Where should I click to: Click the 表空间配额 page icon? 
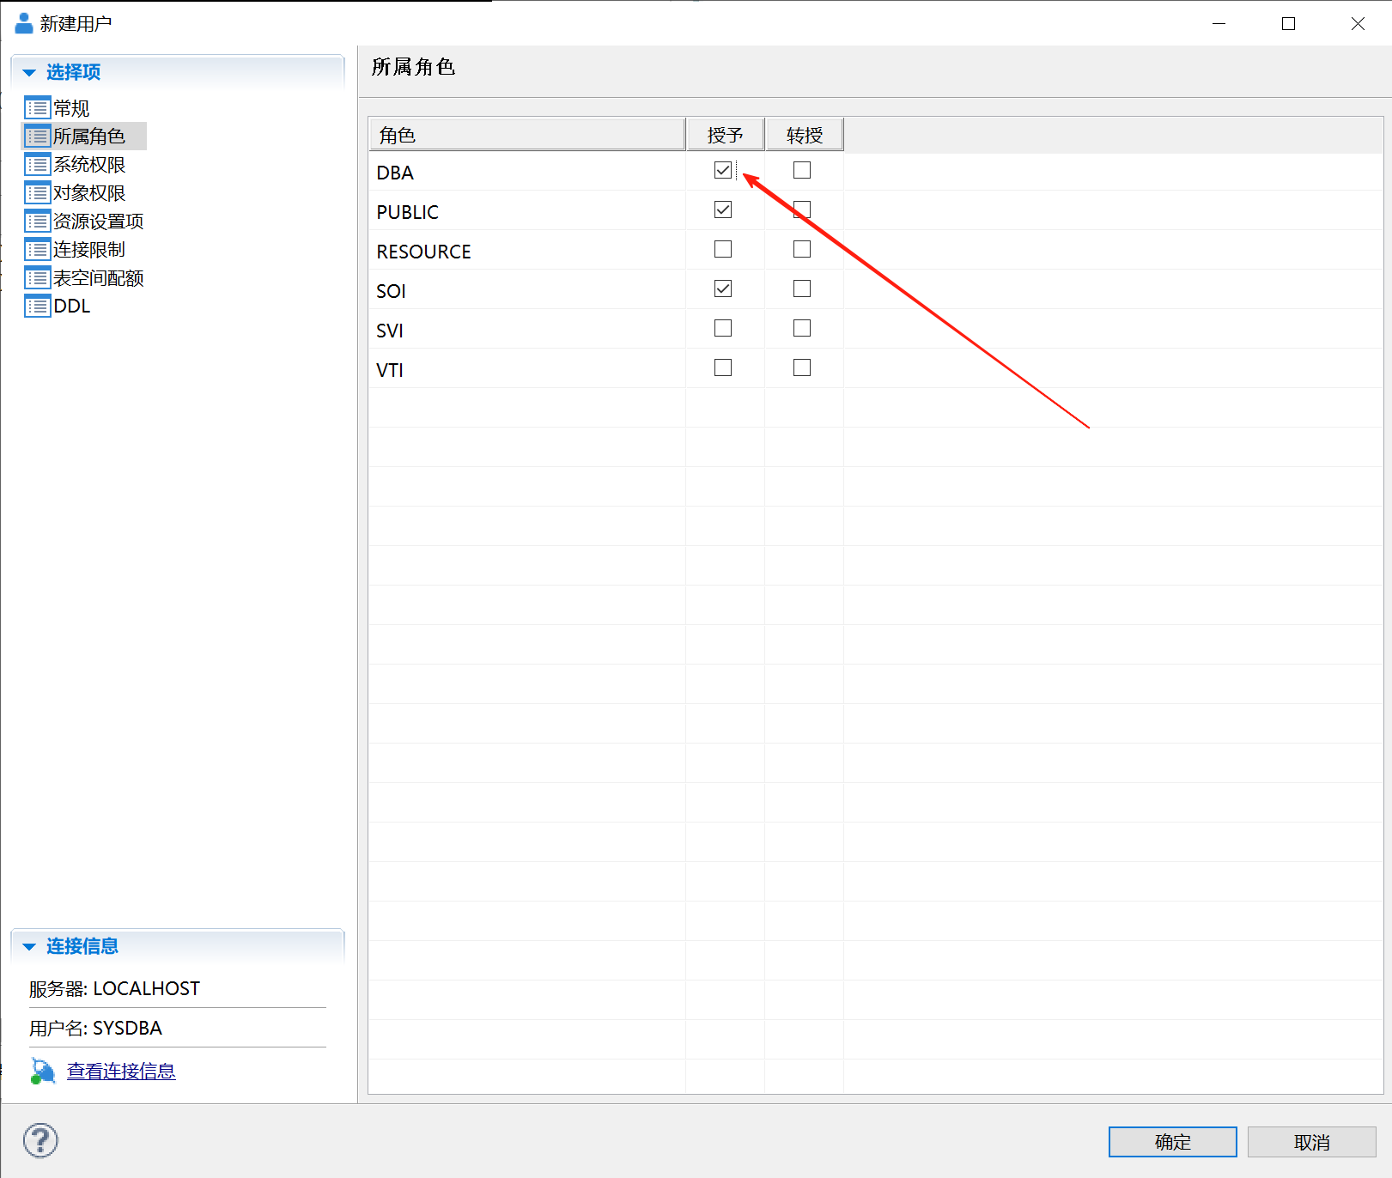click(x=38, y=278)
